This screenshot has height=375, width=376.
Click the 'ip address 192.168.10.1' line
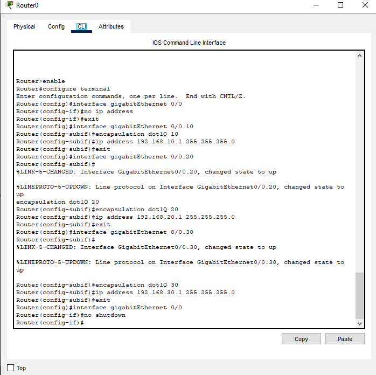(x=126, y=142)
